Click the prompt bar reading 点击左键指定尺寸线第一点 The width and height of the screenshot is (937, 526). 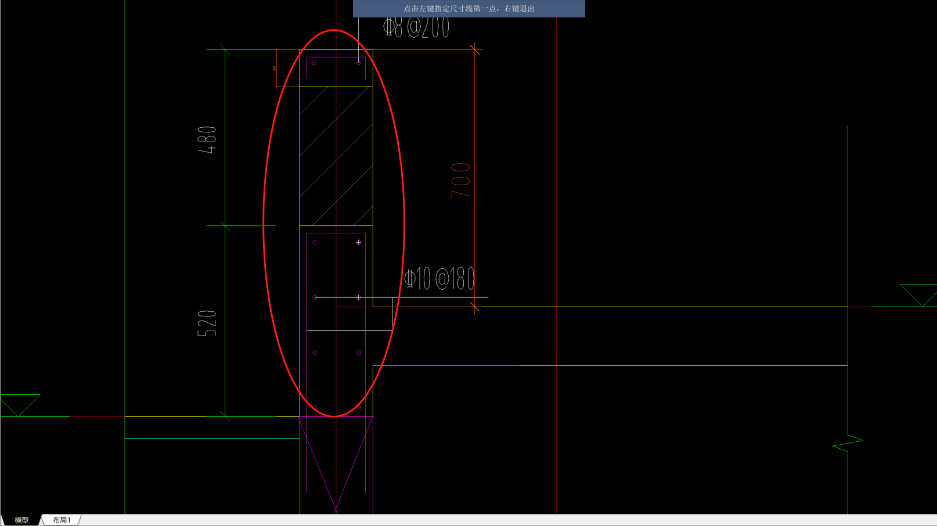pyautogui.click(x=469, y=9)
